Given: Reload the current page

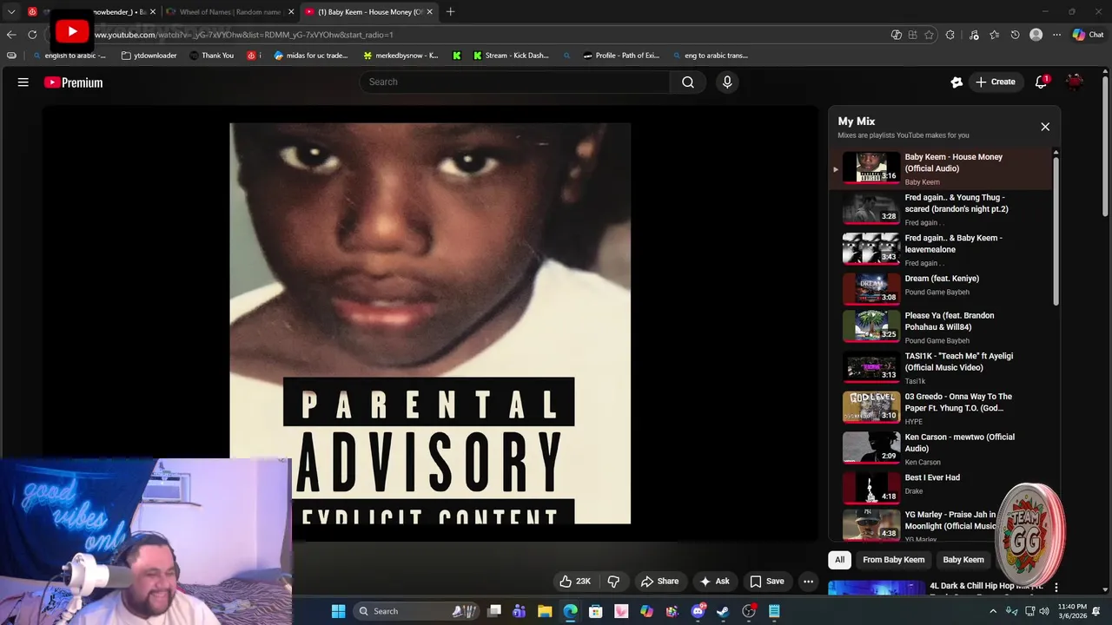Looking at the screenshot, I should click(x=32, y=35).
